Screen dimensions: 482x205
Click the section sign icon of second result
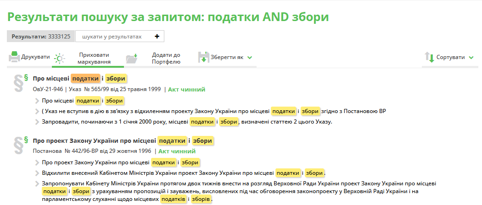click(19, 145)
